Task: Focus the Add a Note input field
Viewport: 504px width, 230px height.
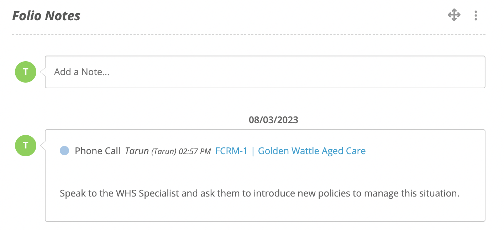Action: point(265,72)
